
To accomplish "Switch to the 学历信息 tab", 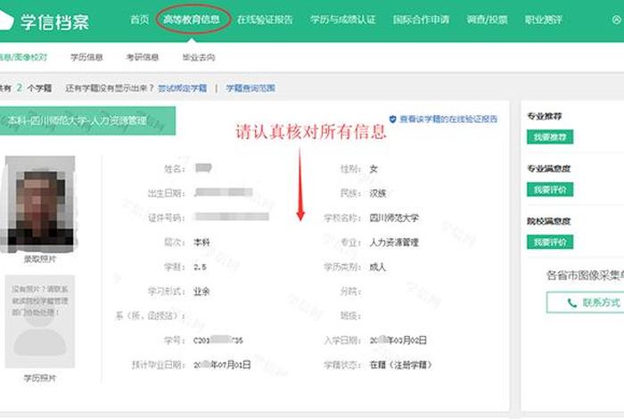I will pyautogui.click(x=87, y=58).
